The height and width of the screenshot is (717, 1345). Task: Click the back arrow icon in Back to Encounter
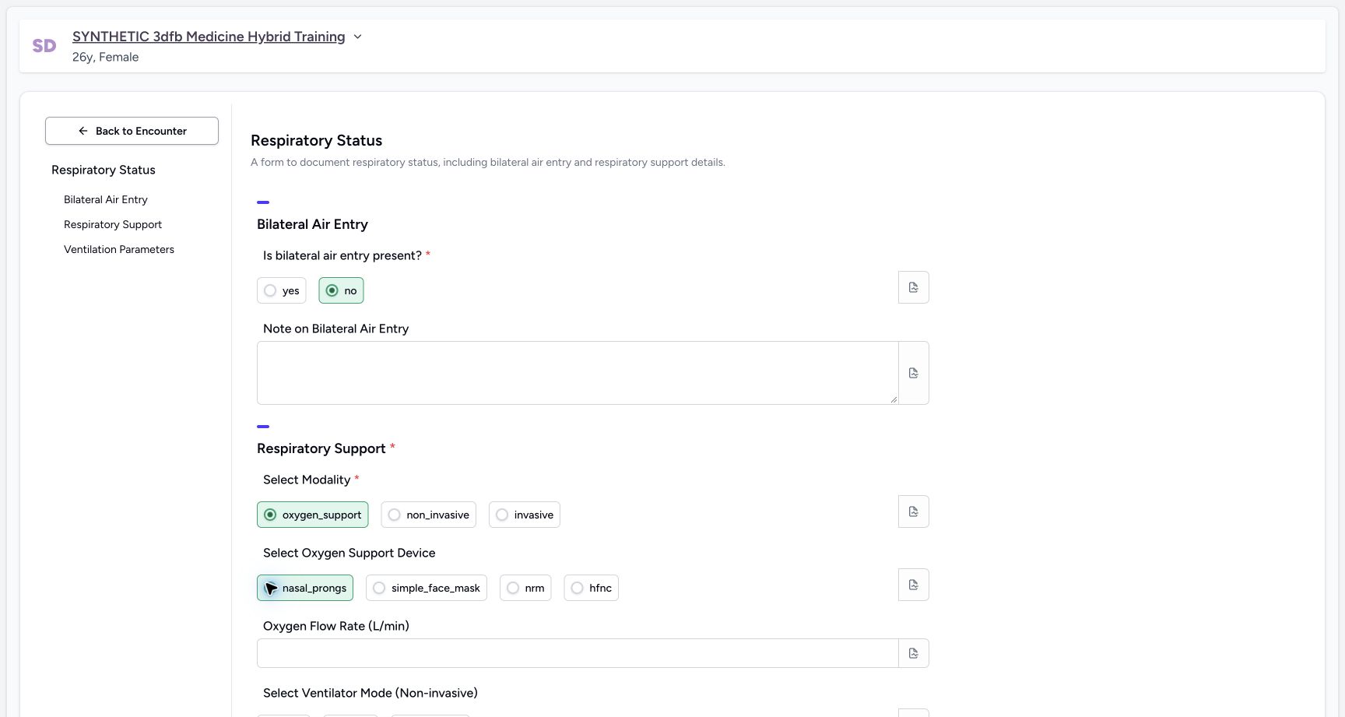point(83,131)
